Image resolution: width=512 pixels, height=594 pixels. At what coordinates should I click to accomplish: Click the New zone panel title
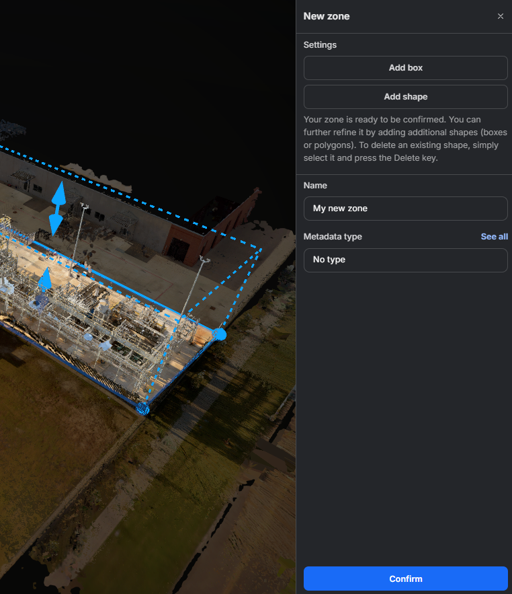click(326, 16)
